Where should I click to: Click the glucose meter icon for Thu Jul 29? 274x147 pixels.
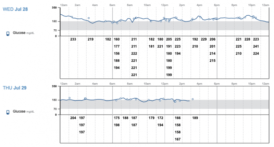[8, 112]
